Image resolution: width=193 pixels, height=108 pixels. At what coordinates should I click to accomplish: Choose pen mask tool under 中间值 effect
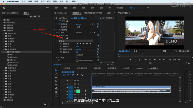(x=67, y=38)
